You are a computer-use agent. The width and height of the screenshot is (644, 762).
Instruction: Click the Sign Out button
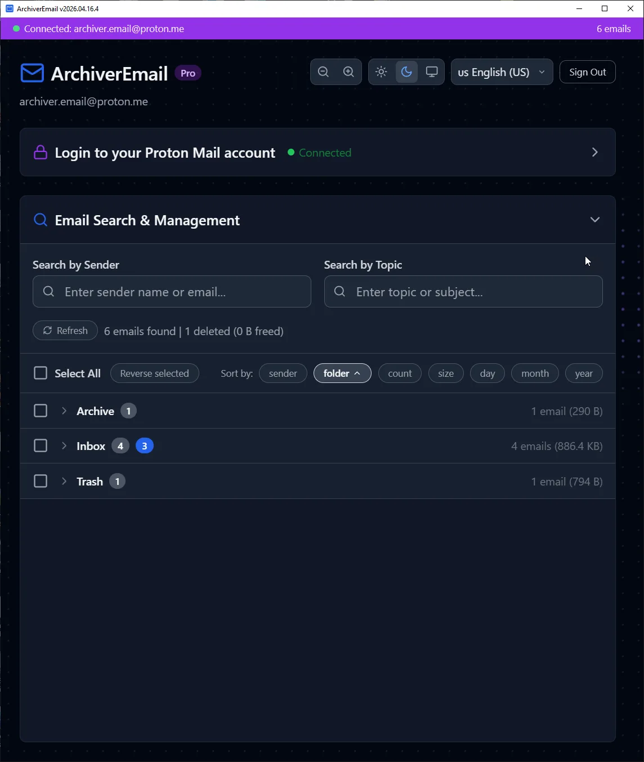(588, 72)
